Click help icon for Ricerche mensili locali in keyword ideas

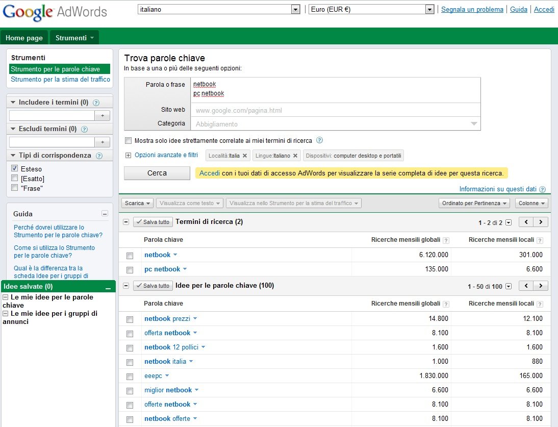[x=540, y=304]
